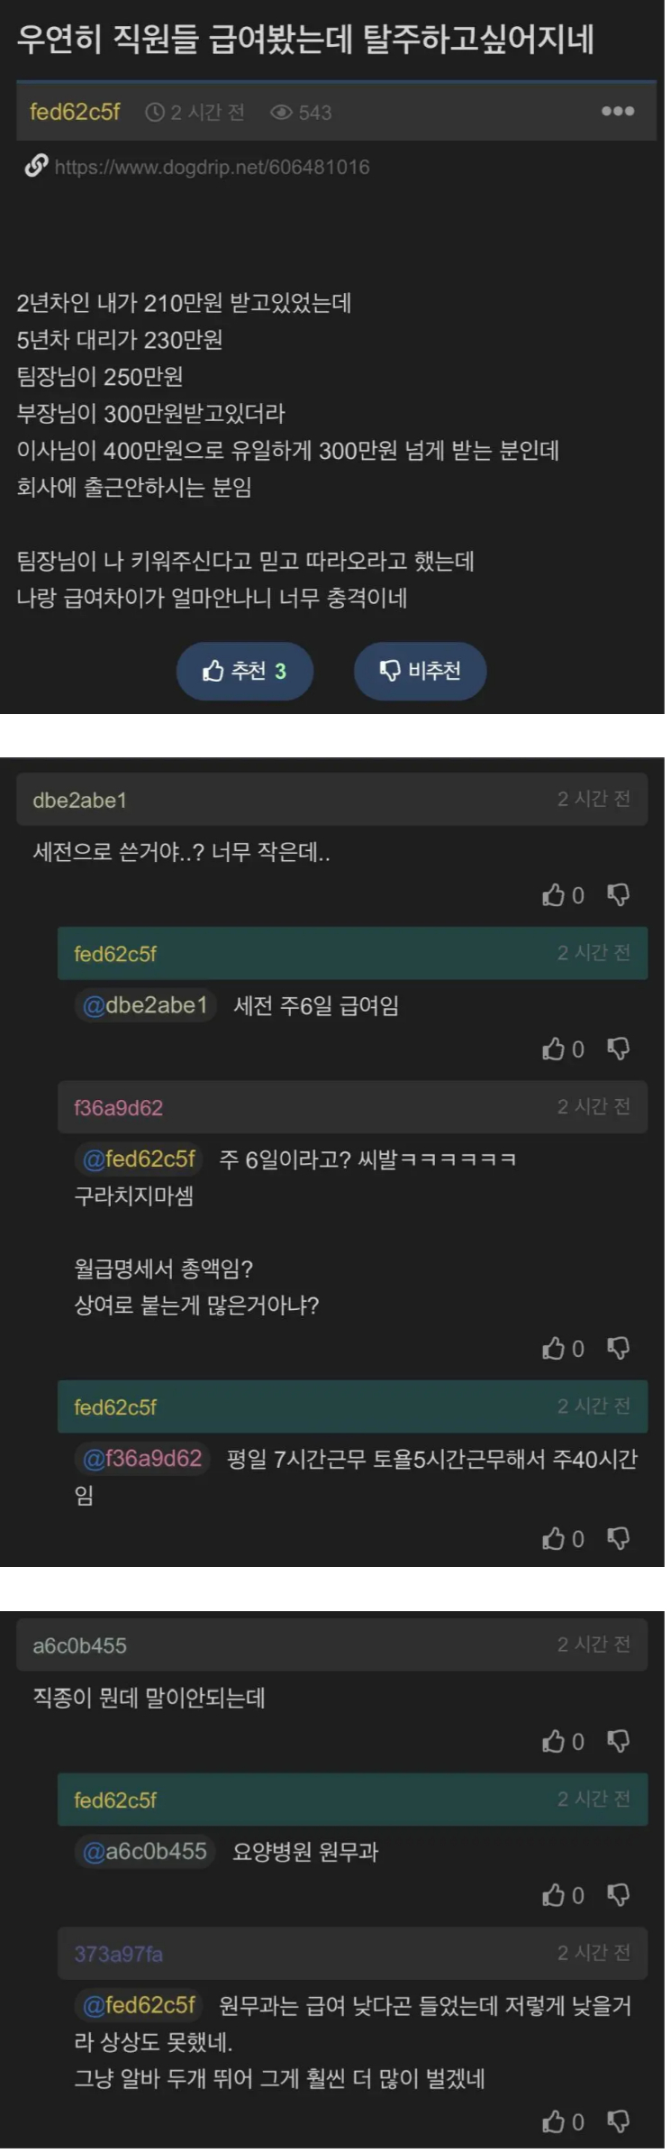Click the @f36a9d62 mention tag

click(x=142, y=1458)
